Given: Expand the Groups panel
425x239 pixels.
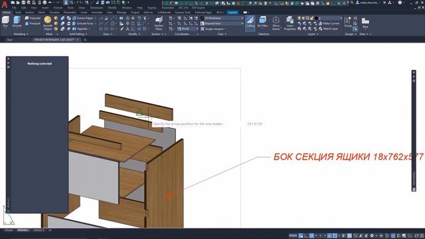Looking at the screenshot, I should click(351, 34).
